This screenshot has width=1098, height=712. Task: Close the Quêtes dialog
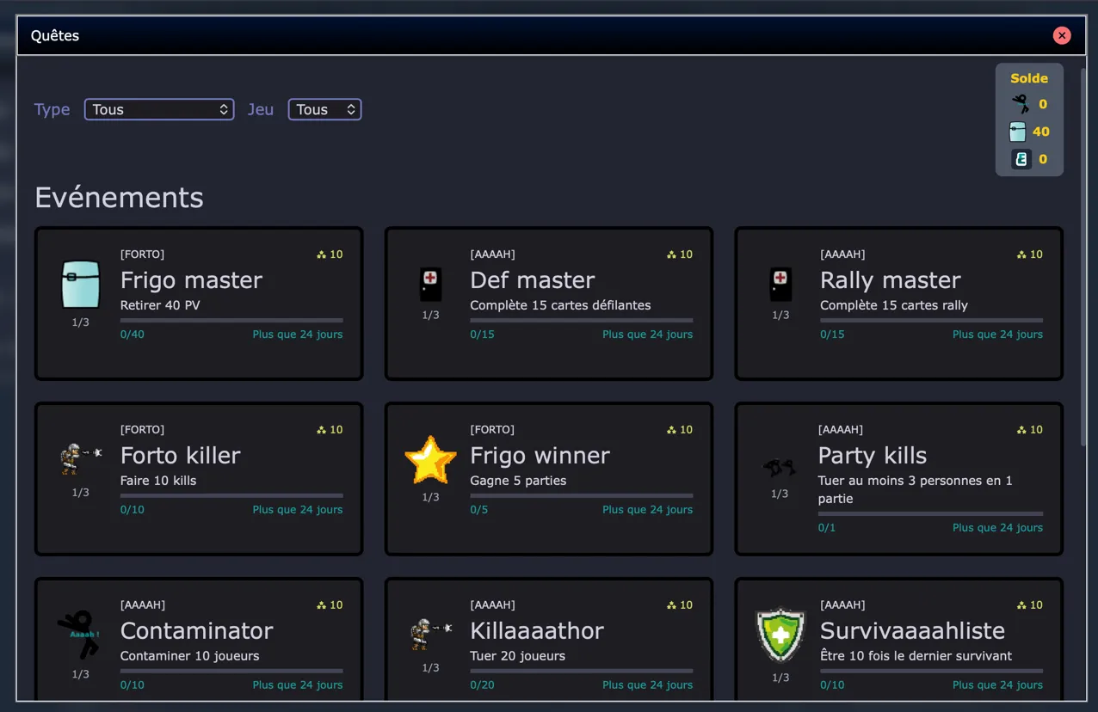(x=1062, y=35)
